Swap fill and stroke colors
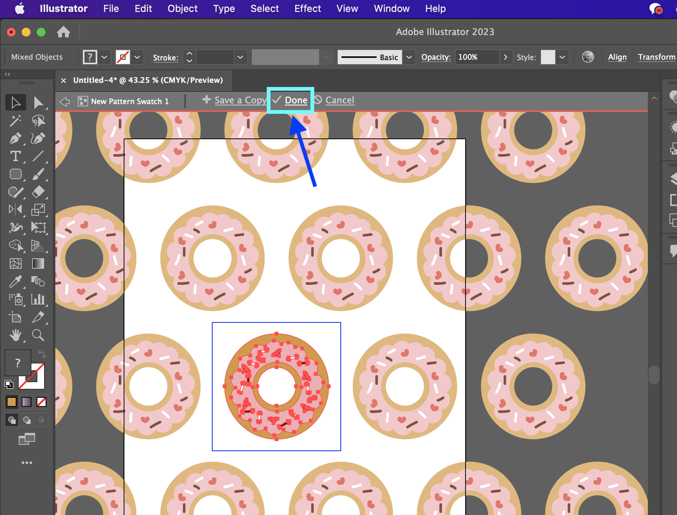The image size is (677, 515). pos(41,353)
